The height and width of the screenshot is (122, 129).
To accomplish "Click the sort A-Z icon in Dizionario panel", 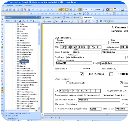I will point(34,21).
